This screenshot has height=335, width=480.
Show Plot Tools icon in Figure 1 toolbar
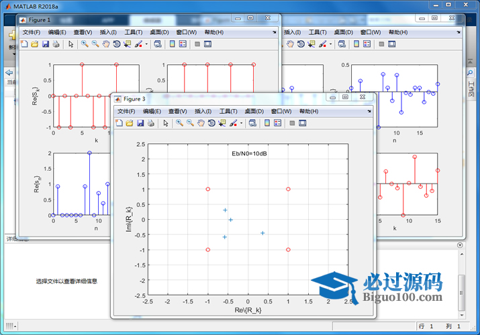click(207, 44)
